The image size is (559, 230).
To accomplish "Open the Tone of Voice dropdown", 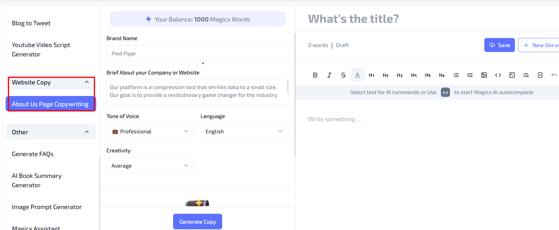I will click(150, 131).
